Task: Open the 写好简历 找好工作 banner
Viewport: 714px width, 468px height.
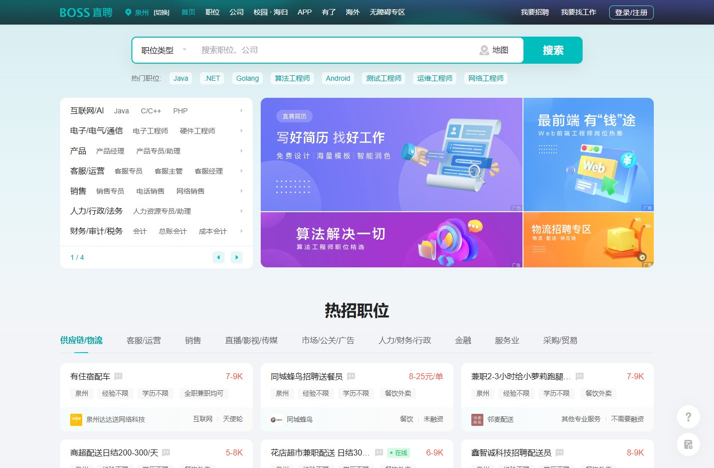Action: [x=392, y=154]
